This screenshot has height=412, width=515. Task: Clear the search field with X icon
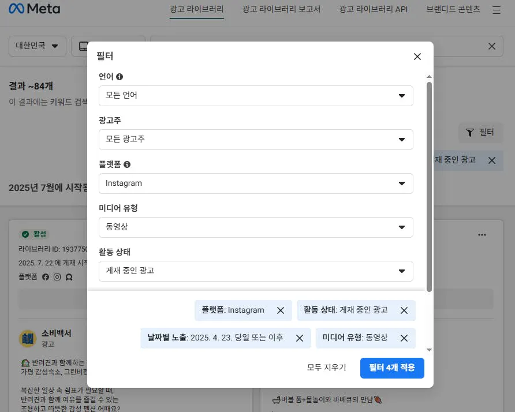(x=492, y=46)
